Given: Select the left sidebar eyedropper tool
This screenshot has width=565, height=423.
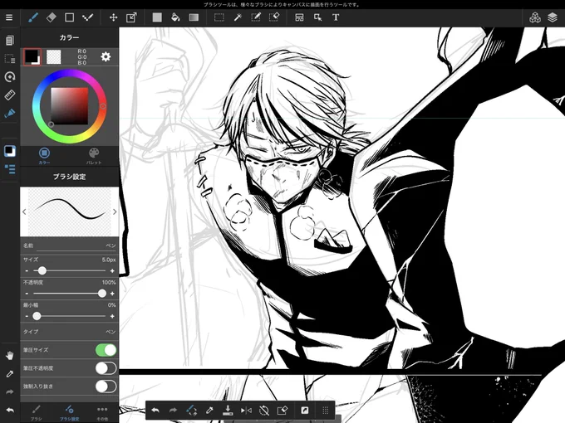Looking at the screenshot, I should point(10,374).
